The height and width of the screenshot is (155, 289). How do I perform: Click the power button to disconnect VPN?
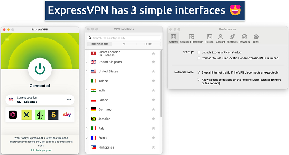click(x=40, y=69)
